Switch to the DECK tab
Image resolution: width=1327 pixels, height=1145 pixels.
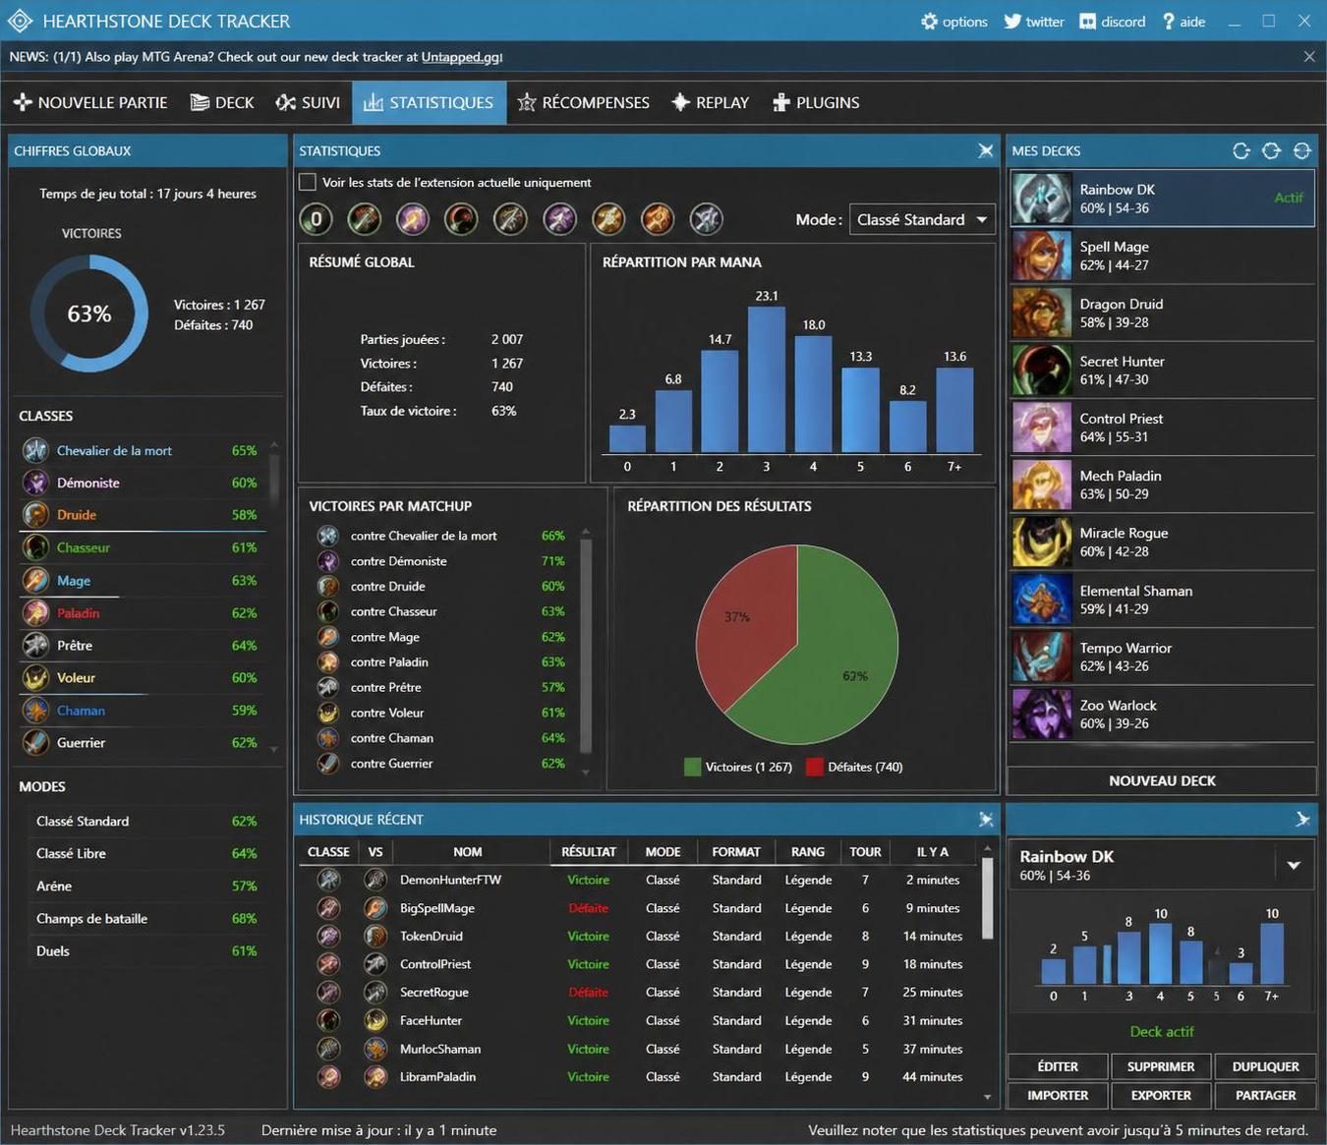point(222,102)
